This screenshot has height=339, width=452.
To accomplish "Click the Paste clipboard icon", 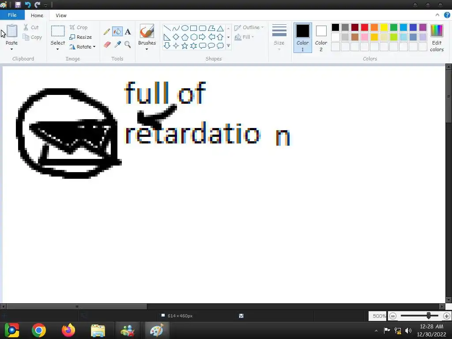I will coord(11,31).
